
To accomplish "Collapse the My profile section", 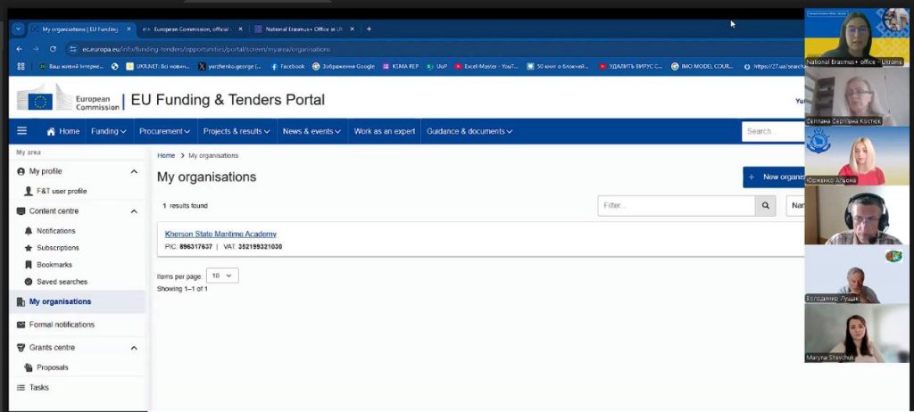I will [x=134, y=171].
